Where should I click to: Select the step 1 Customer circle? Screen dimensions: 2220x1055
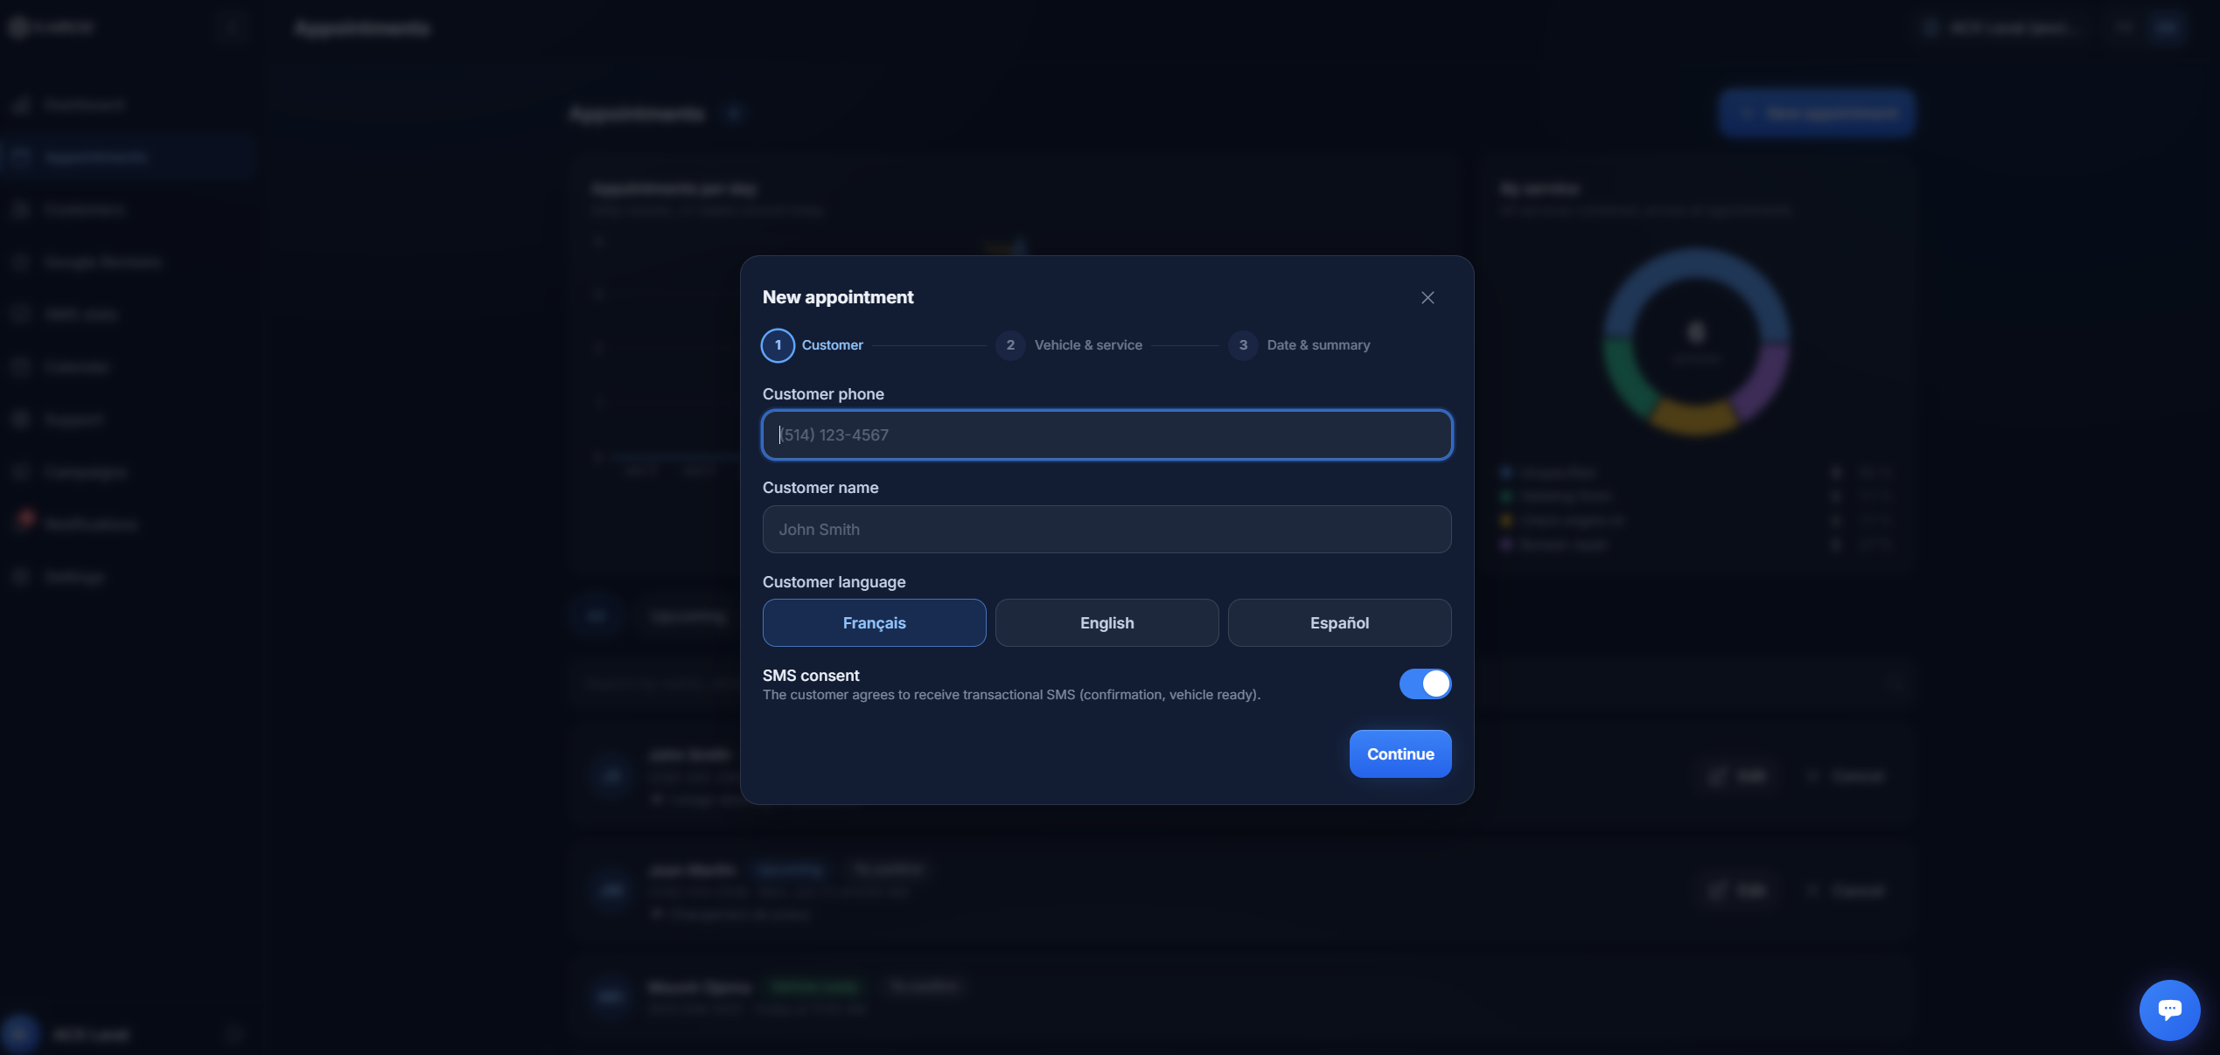778,345
